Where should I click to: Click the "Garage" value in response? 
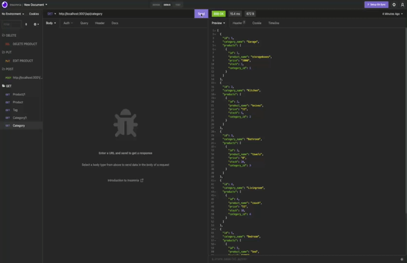(x=252, y=42)
